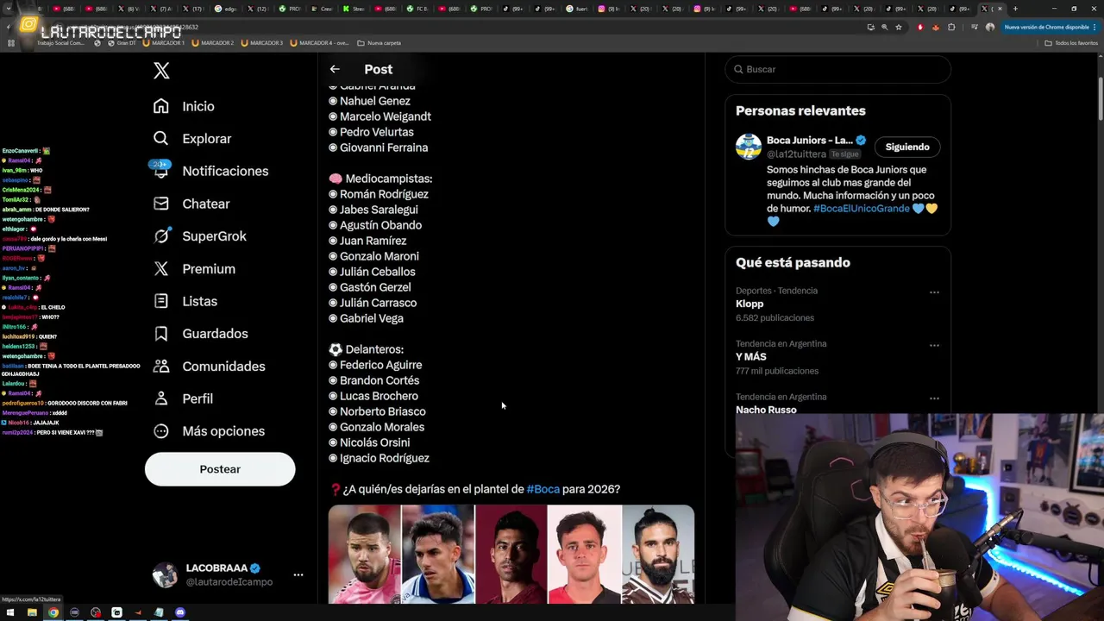
Task: Click the X logo in sidebar
Action: pos(161,71)
